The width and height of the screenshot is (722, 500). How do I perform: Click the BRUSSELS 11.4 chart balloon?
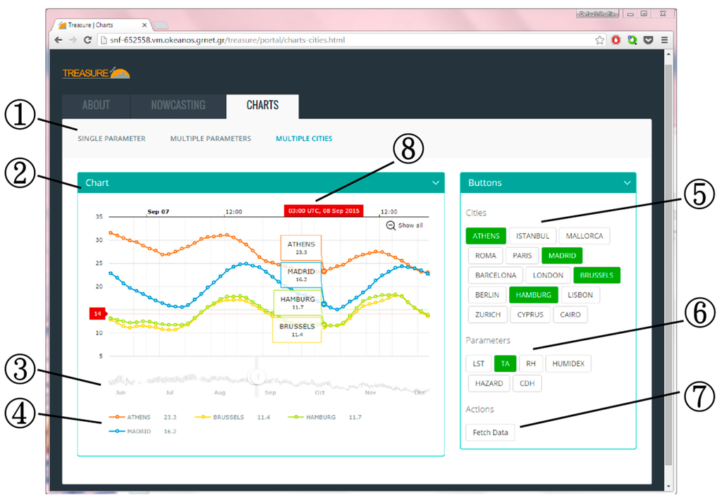click(297, 330)
